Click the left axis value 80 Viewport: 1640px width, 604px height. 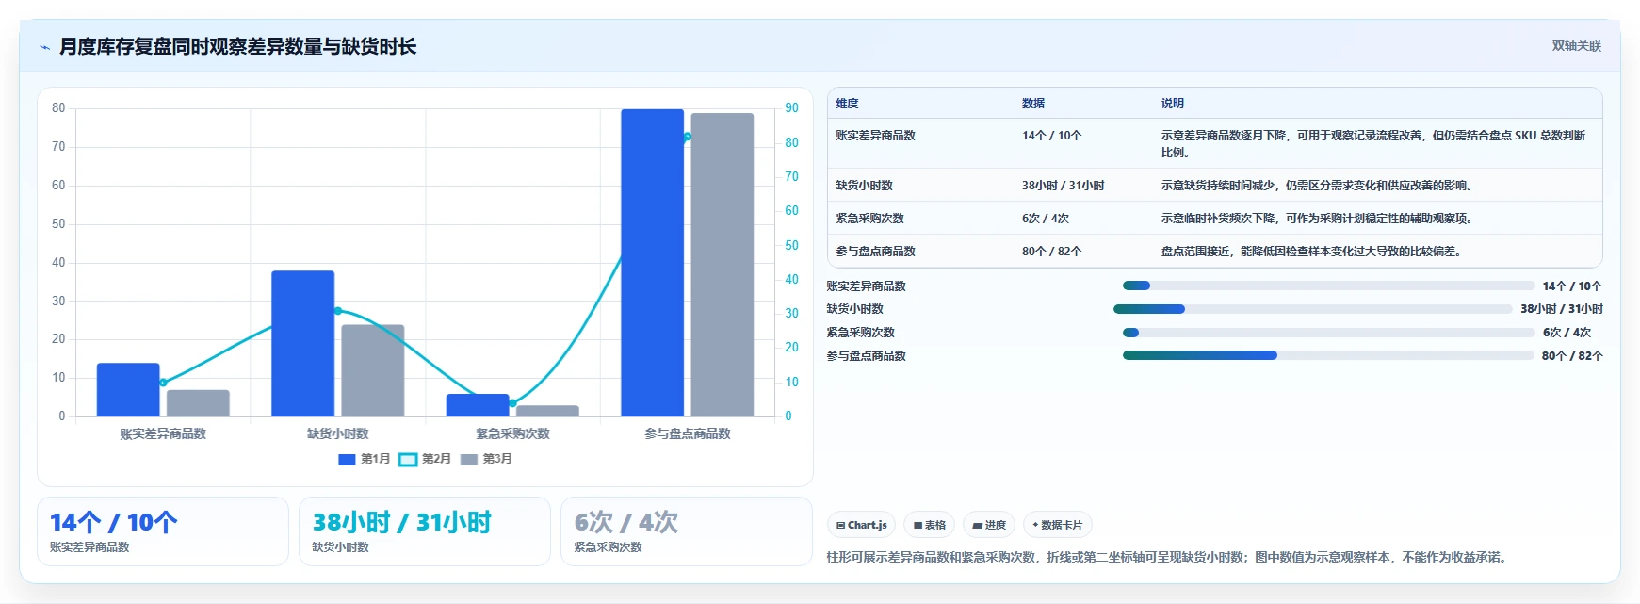(x=58, y=108)
